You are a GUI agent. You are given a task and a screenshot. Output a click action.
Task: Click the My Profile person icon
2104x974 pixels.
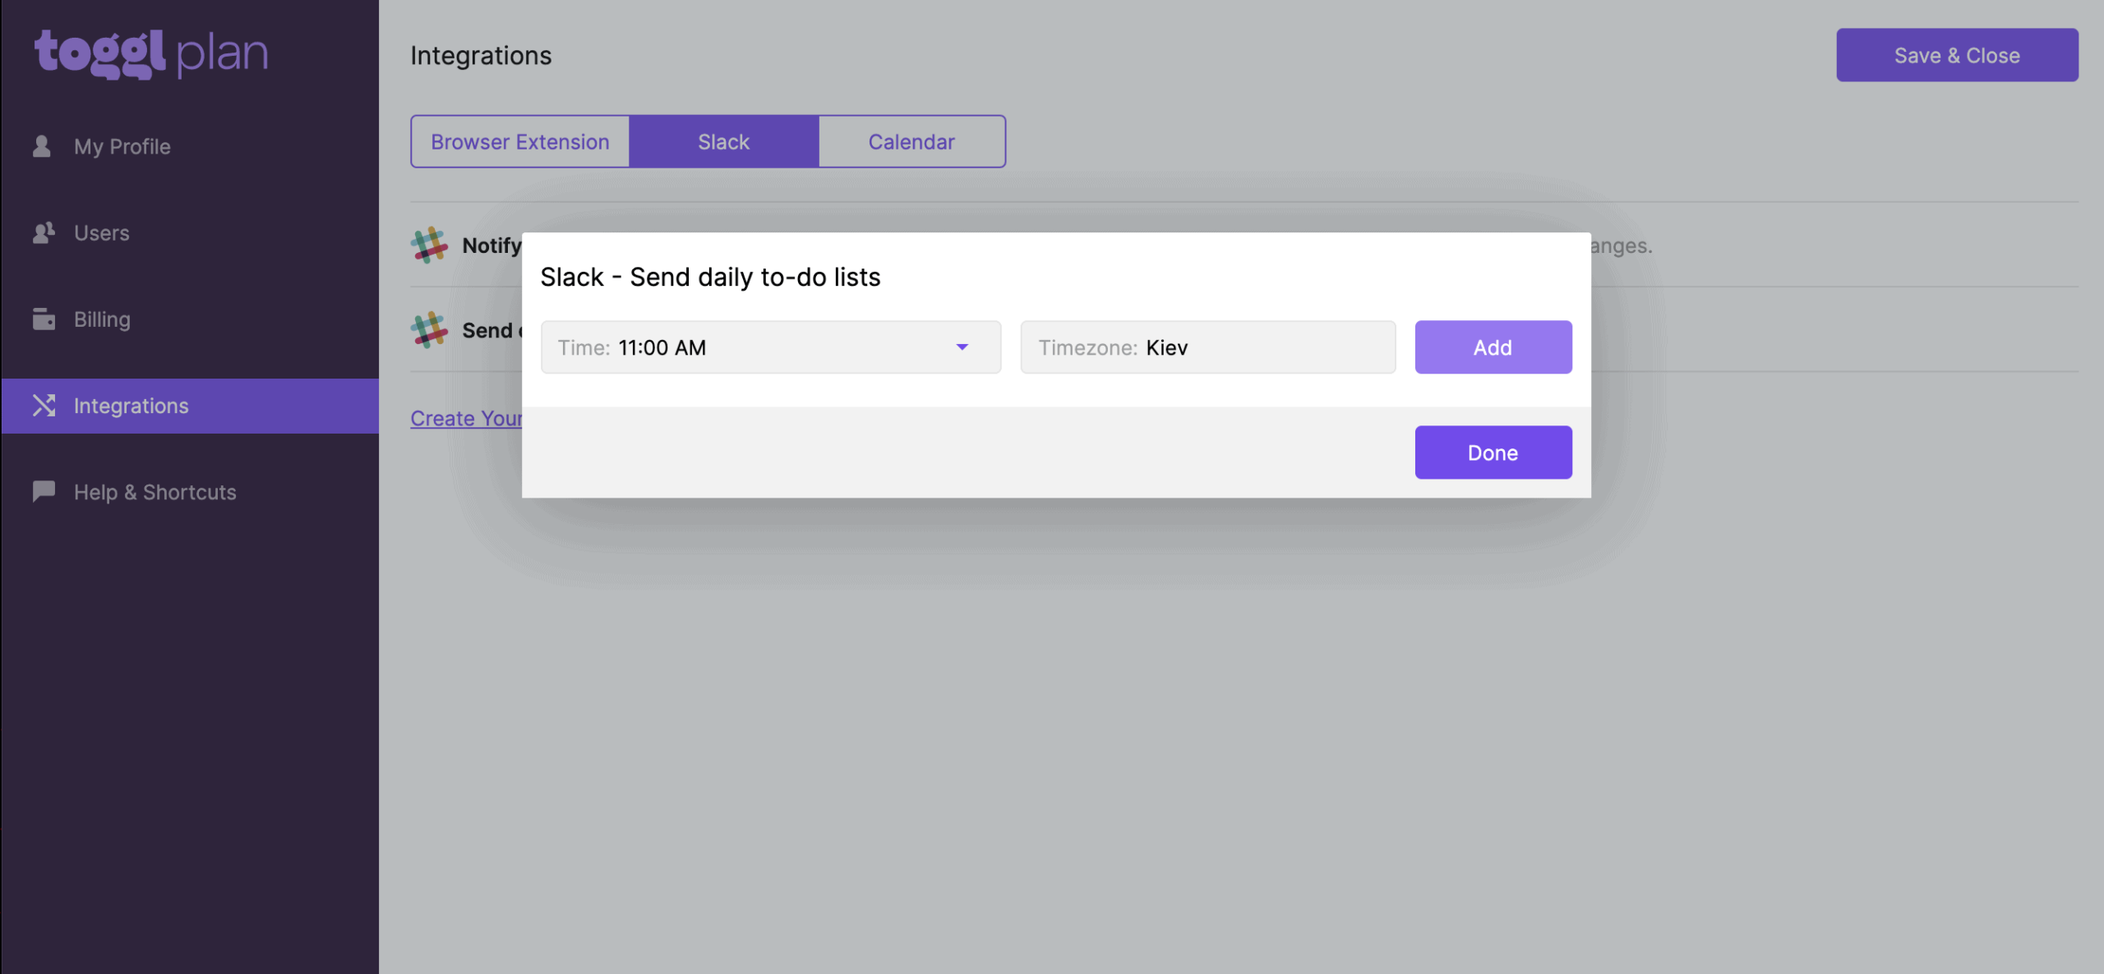[x=42, y=146]
